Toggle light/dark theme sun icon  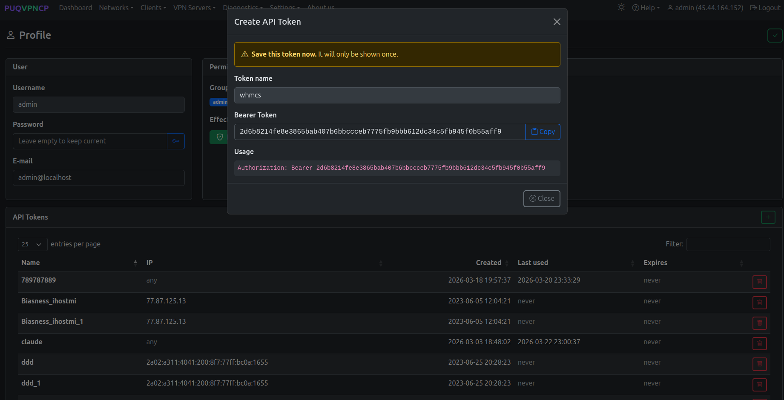click(621, 8)
